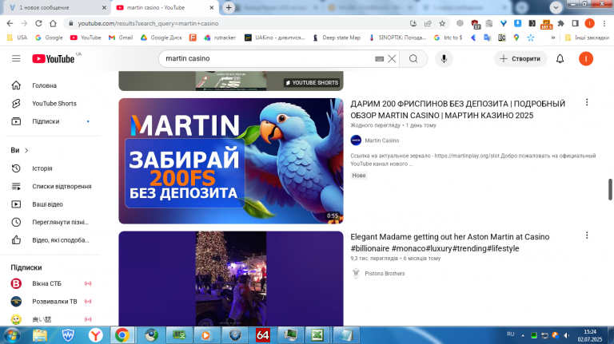614x344 pixels.
Task: Open Chrome from the taskbar
Action: point(122,335)
